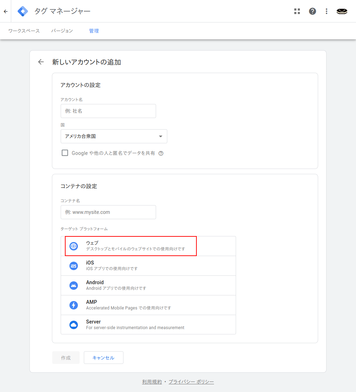The image size is (356, 392).
Task: Click the Tag Manager diamond logo
Action: pos(23,11)
